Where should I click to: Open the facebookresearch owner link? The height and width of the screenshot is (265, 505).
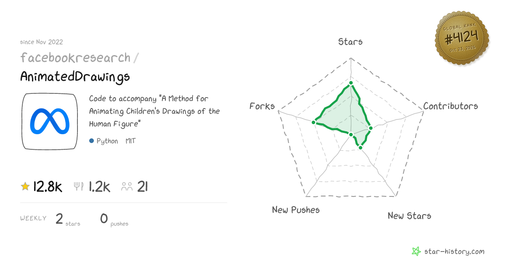(x=75, y=58)
